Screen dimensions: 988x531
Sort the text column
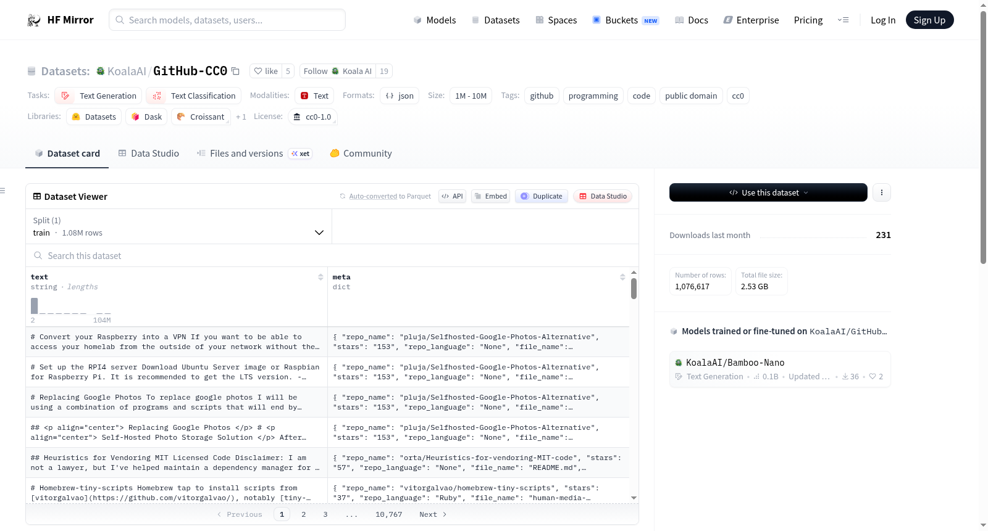click(x=320, y=277)
